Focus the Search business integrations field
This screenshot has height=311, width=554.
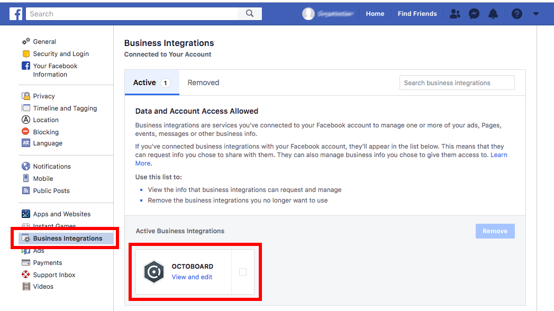click(457, 83)
